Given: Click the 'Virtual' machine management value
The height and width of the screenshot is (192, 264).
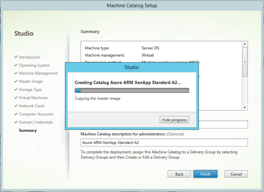Looking at the screenshot, I should [148, 55].
